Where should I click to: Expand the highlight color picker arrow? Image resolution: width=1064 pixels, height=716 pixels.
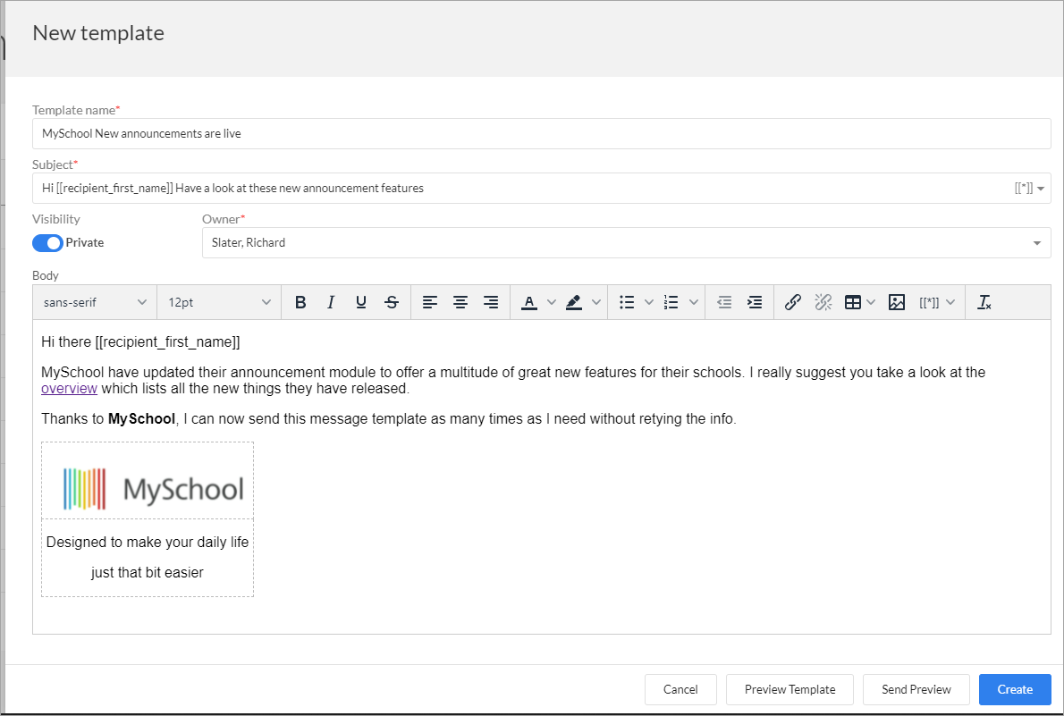[x=596, y=303]
